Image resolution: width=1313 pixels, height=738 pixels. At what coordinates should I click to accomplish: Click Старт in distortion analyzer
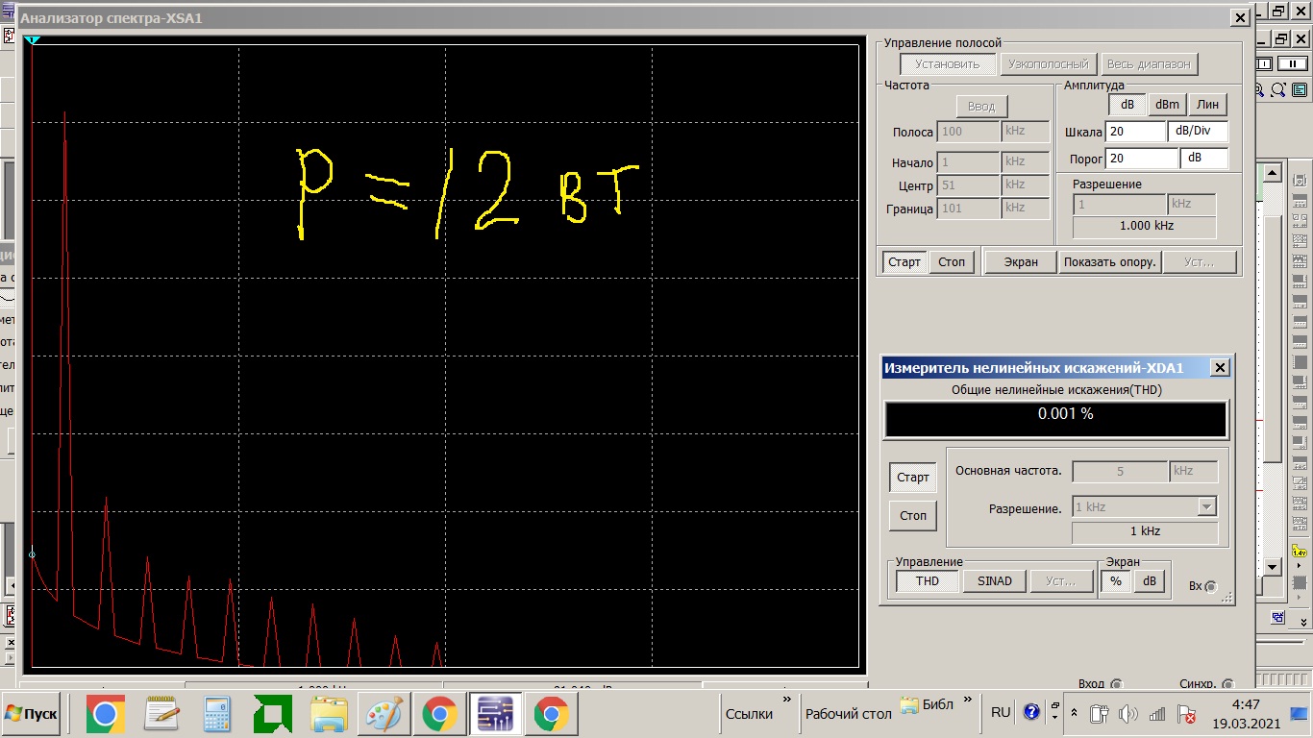pyautogui.click(x=913, y=477)
